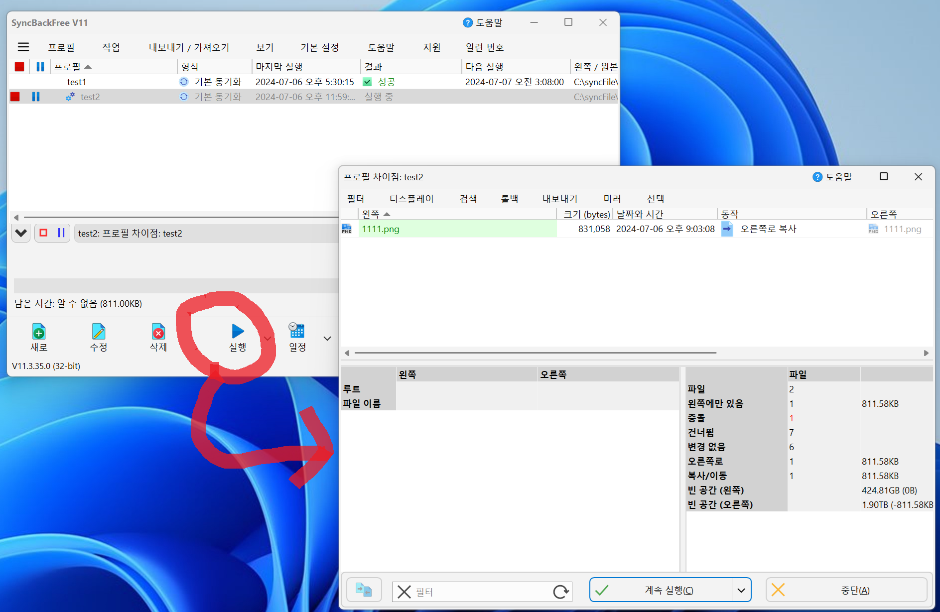Clear the filter with the X icon

(x=404, y=592)
